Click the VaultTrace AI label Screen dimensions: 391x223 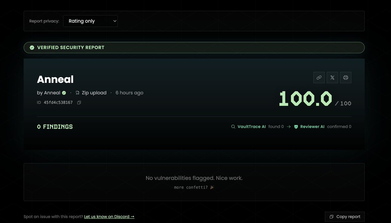[252, 127]
